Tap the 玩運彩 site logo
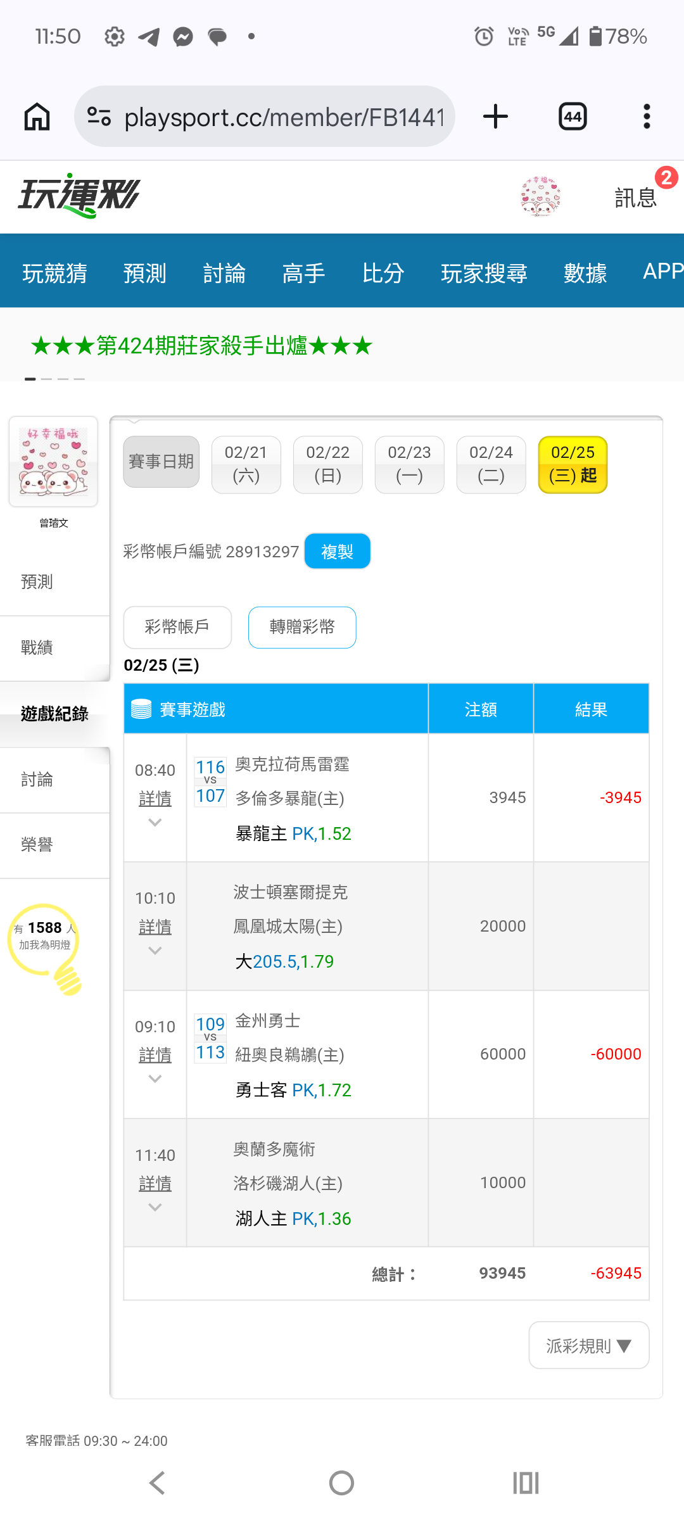This screenshot has height=1520, width=684. point(79,196)
